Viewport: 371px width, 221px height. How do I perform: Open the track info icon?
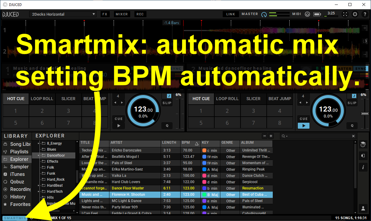[x=363, y=167]
